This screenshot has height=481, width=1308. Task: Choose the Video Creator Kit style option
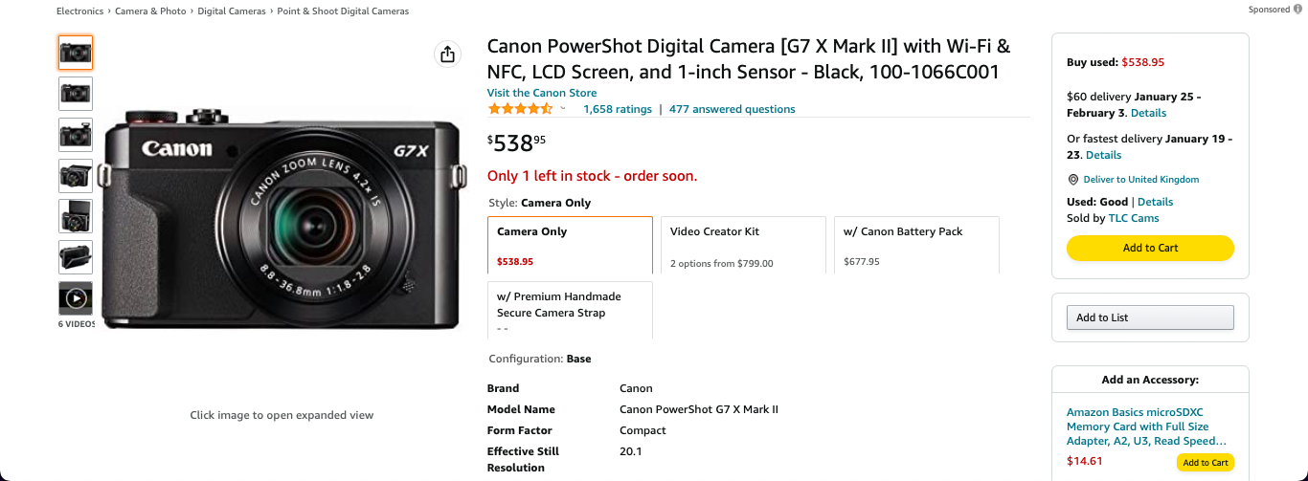click(743, 245)
